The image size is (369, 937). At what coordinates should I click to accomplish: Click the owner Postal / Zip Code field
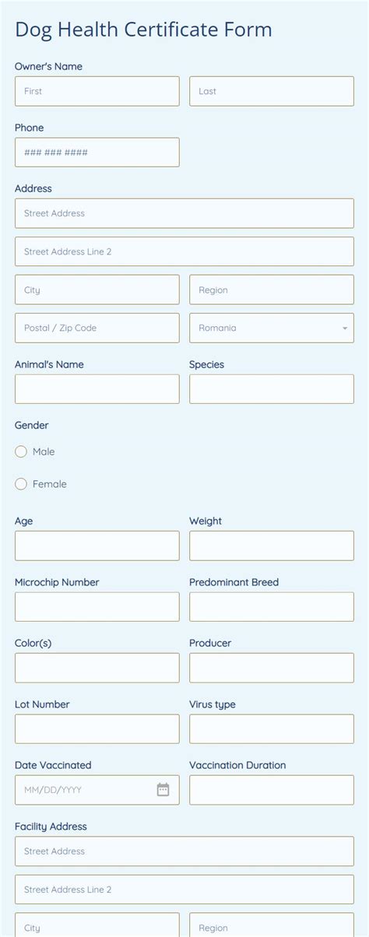[97, 328]
